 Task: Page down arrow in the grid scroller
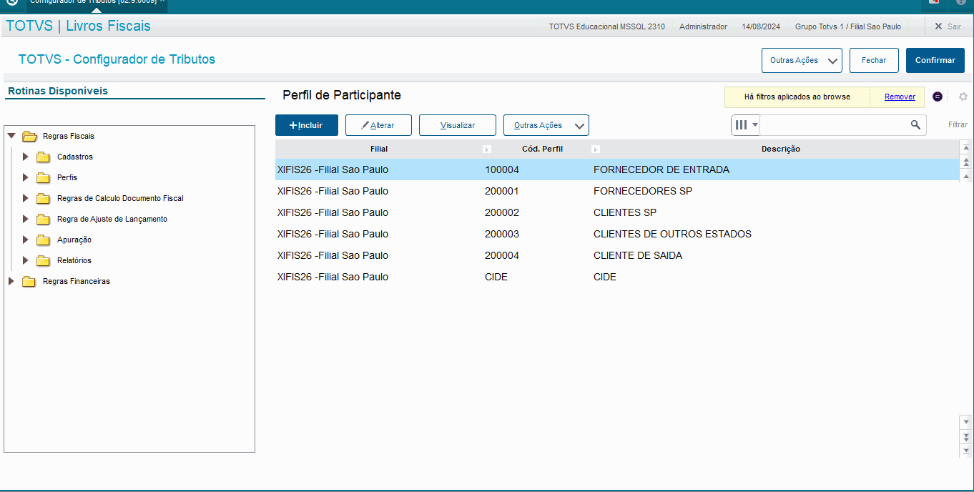coord(966,436)
